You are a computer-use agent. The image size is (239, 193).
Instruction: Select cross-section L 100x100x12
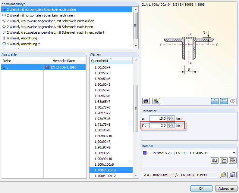(111, 176)
